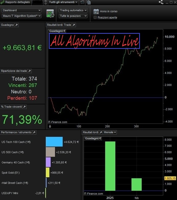
Task: Click the US 500 Cash (1€) label
Action: [x=13, y=152]
